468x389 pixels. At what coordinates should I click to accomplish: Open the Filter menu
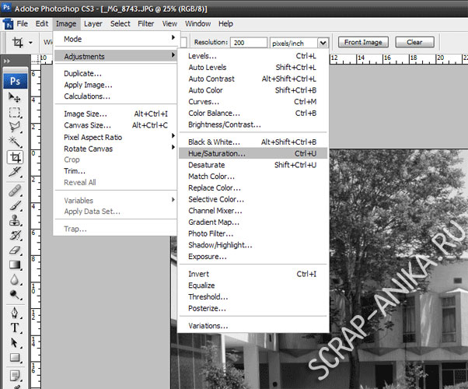(x=146, y=23)
